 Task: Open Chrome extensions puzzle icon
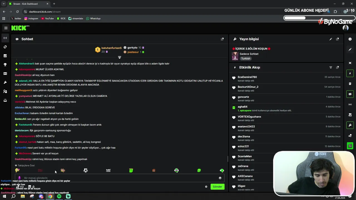click(335, 12)
